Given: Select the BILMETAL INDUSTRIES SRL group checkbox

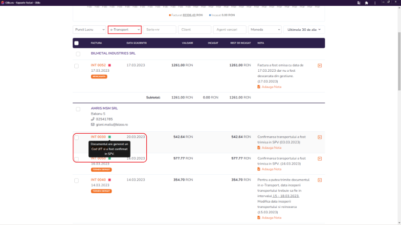Looking at the screenshot, I should (78, 54).
